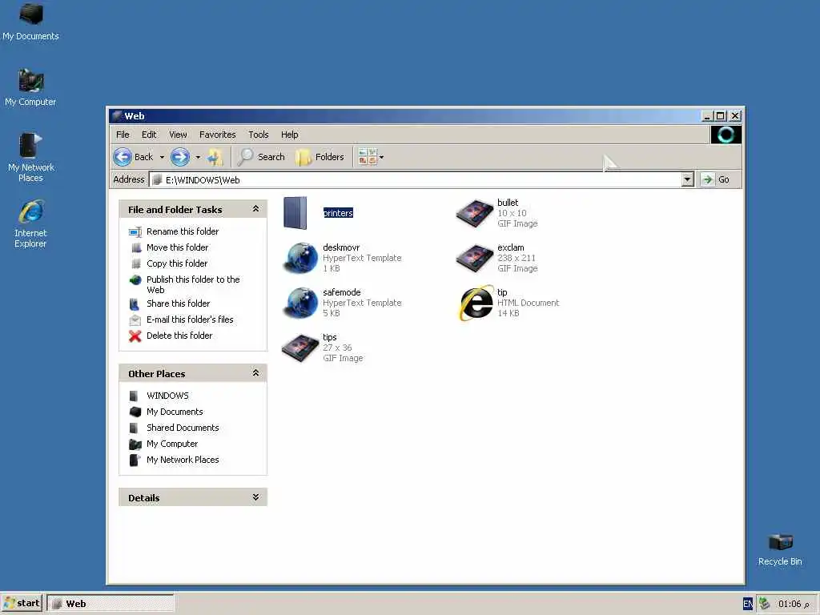This screenshot has height=615, width=820.
Task: Click the red X Delete icon
Action: pos(135,336)
